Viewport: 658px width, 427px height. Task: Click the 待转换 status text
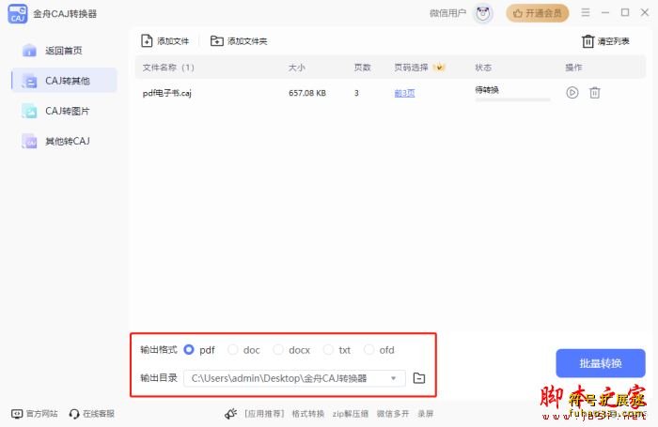[487, 90]
